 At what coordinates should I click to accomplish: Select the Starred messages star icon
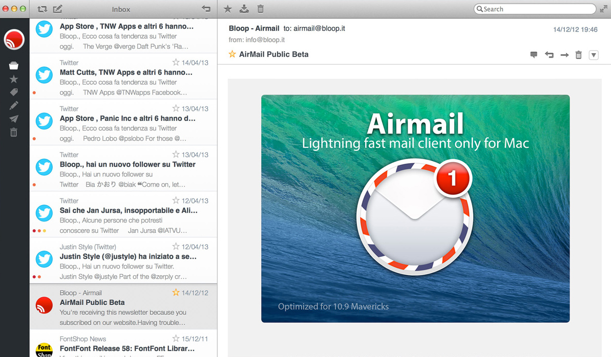coord(14,79)
